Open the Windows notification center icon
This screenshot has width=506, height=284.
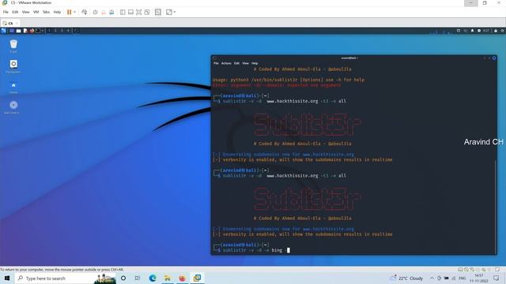coord(497,278)
